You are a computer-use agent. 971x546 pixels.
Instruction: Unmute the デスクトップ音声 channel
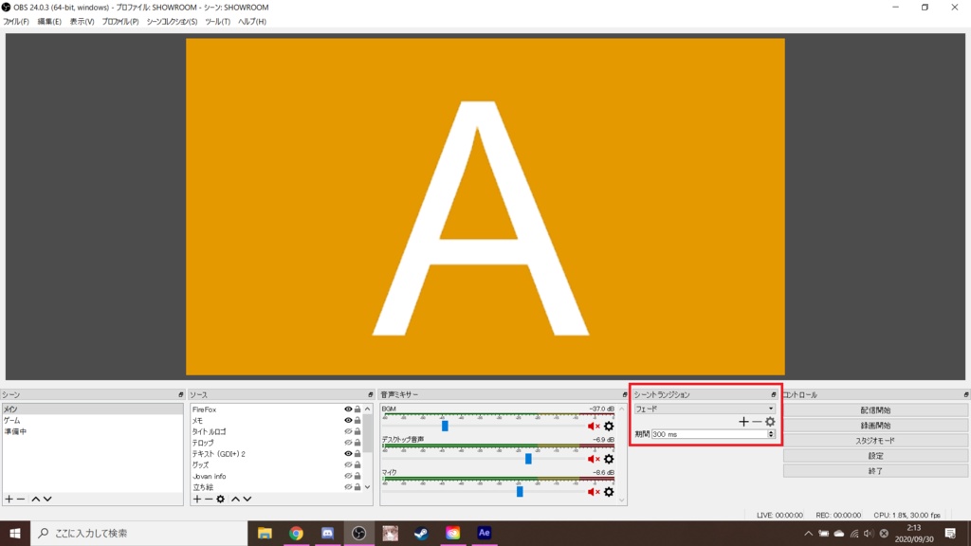[594, 459]
